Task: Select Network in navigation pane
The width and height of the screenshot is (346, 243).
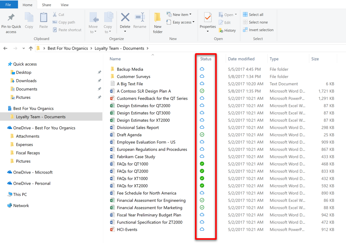Action: point(18,206)
